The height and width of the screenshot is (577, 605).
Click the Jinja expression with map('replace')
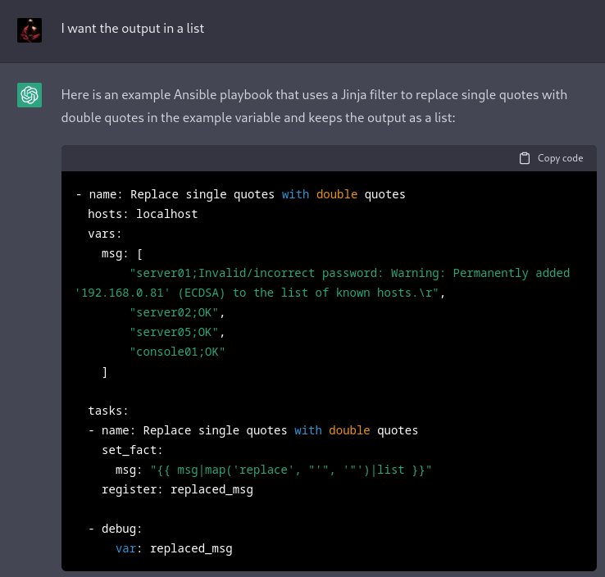tap(291, 470)
